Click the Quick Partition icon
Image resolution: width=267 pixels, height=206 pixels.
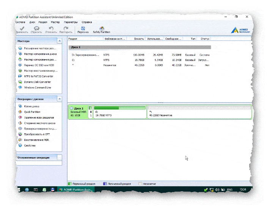point(20,112)
